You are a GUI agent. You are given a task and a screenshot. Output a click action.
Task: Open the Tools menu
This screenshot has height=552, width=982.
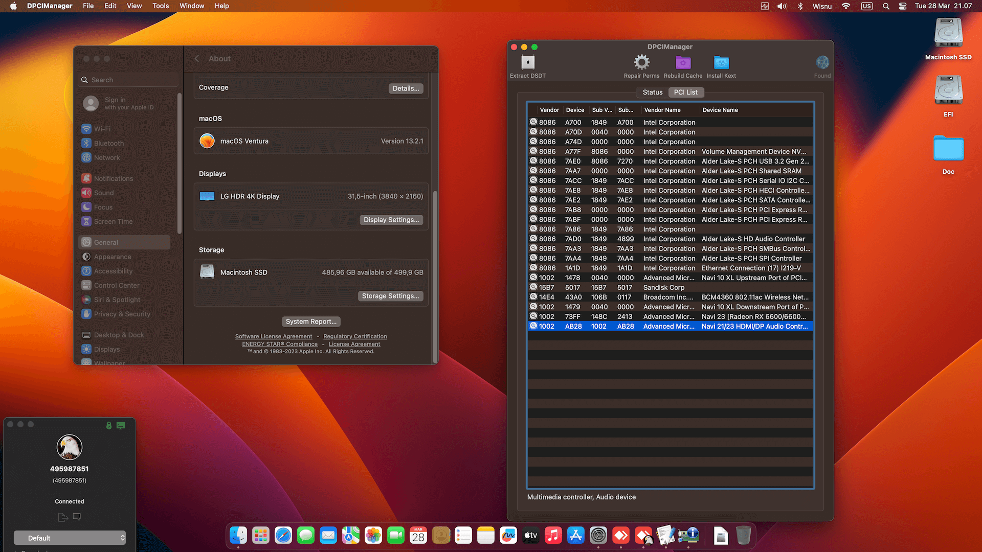pyautogui.click(x=161, y=6)
